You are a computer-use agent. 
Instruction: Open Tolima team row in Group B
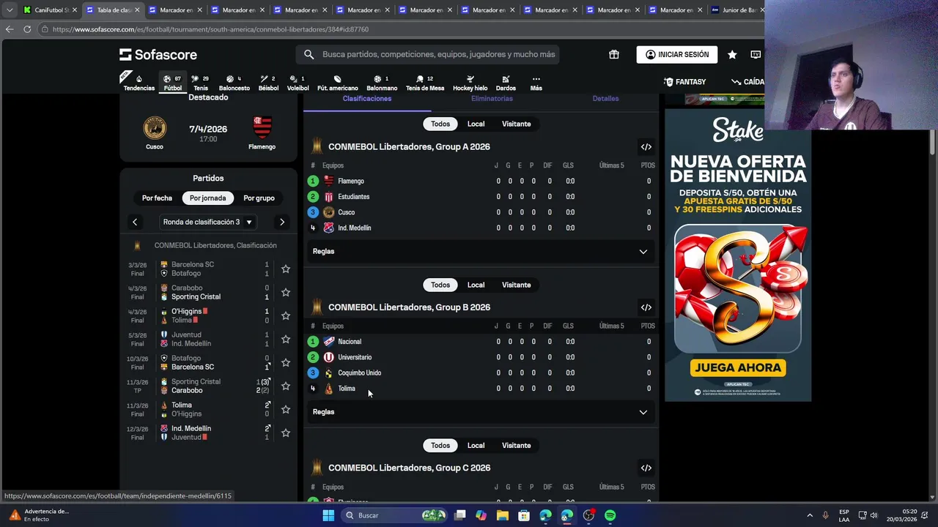480,389
